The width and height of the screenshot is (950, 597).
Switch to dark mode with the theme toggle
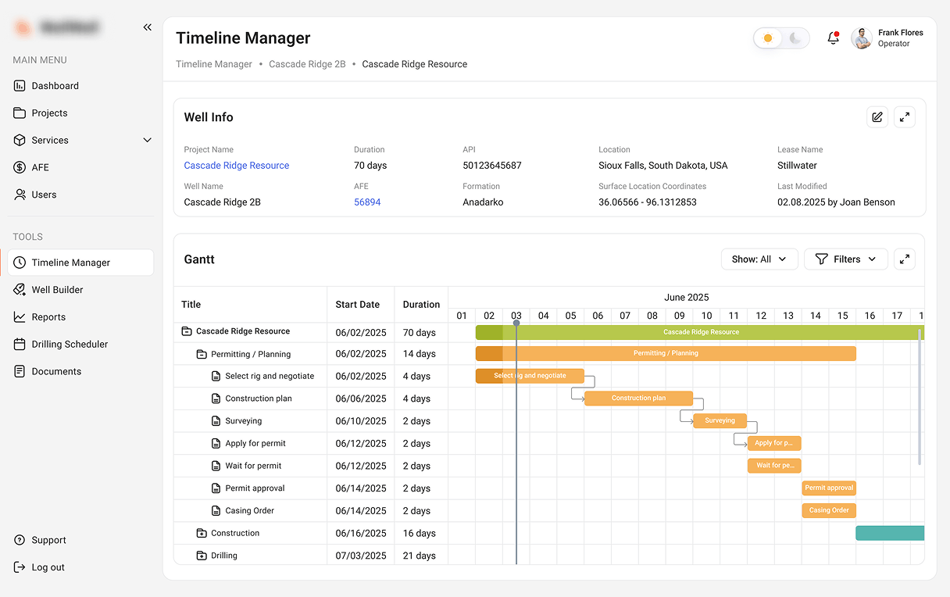pyautogui.click(x=795, y=38)
